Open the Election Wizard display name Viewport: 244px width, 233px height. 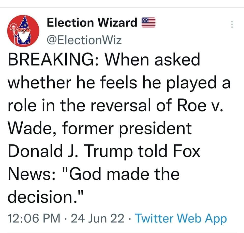point(92,23)
